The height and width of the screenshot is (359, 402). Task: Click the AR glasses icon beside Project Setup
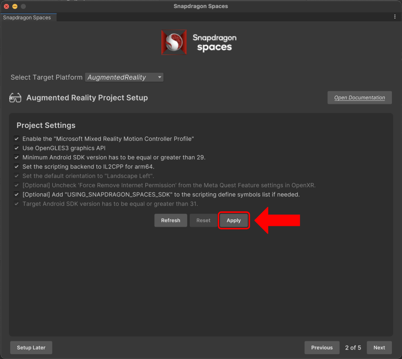click(15, 98)
